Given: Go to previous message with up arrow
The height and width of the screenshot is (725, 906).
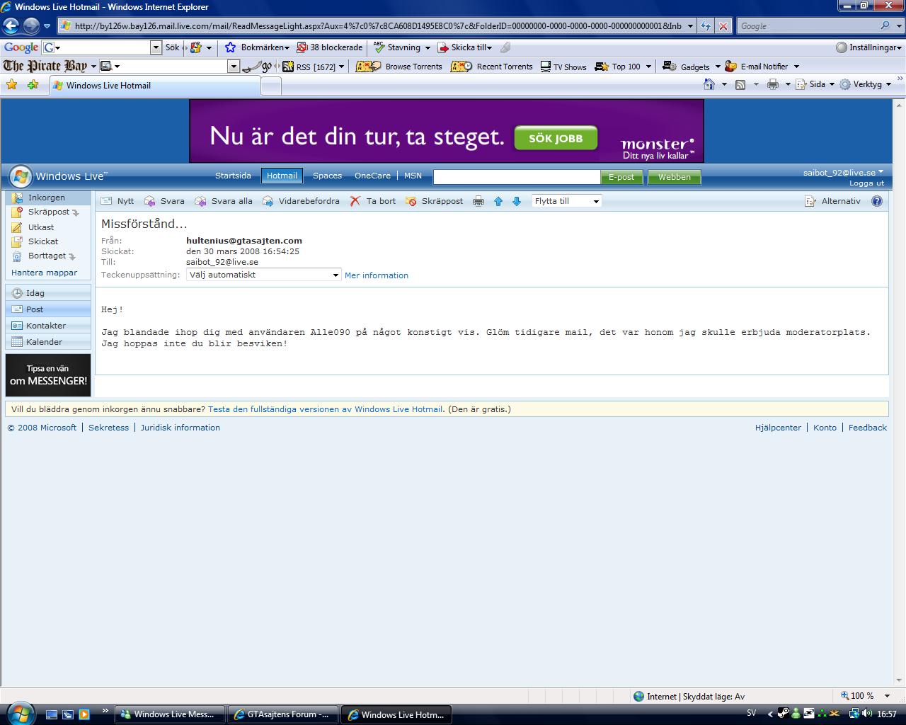Looking at the screenshot, I should point(498,201).
